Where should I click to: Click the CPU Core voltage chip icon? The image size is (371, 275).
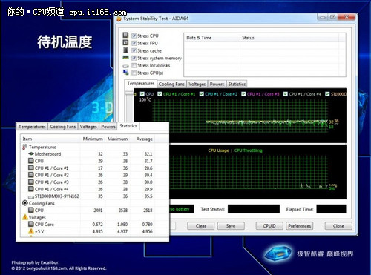pos(31,224)
